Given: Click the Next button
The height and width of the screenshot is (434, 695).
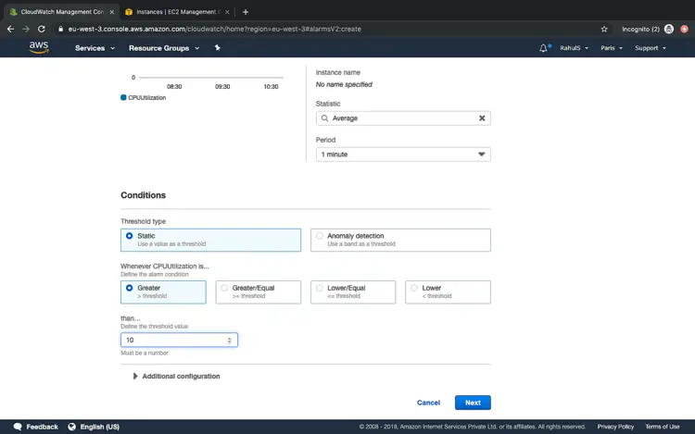Looking at the screenshot, I should pos(473,403).
